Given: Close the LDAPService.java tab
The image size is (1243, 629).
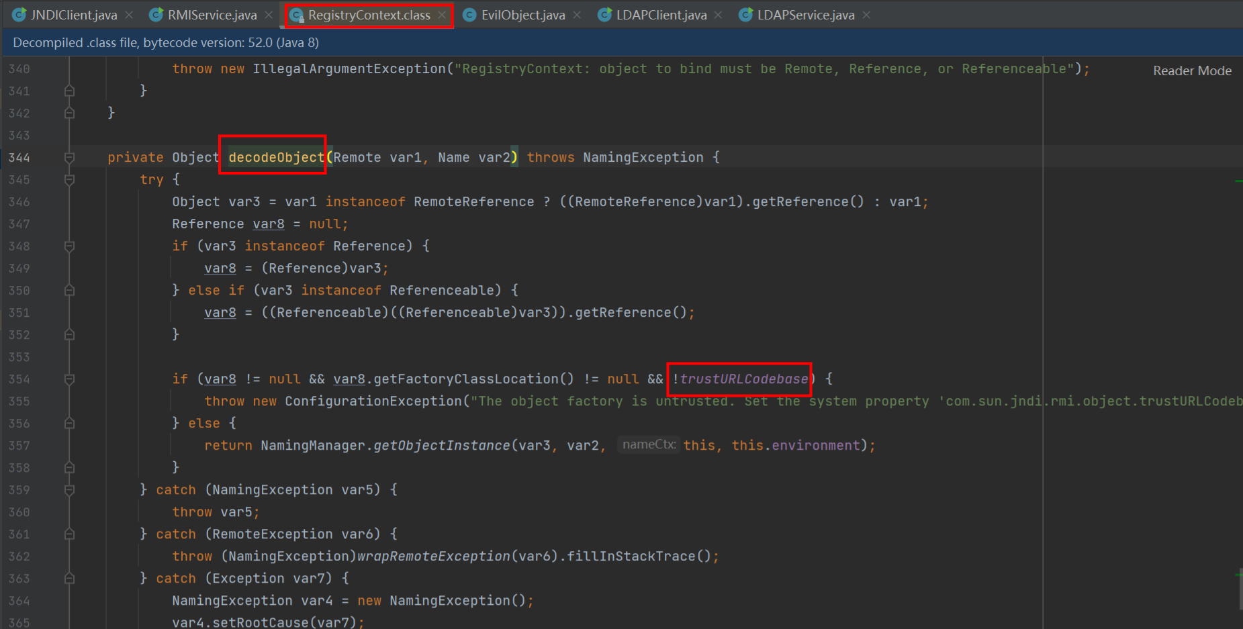Looking at the screenshot, I should click(866, 15).
